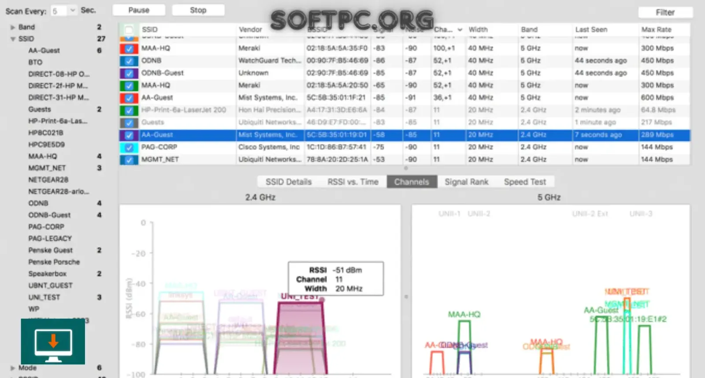Uncheck the ODNB-Guest row checkbox
This screenshot has height=378, width=705.
pos(129,73)
